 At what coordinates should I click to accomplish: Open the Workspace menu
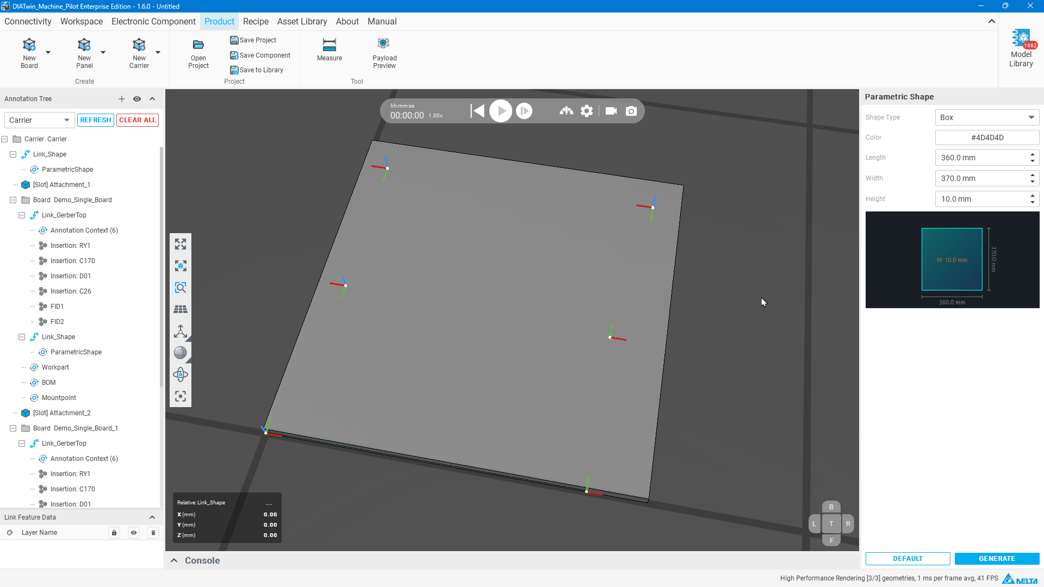click(82, 21)
